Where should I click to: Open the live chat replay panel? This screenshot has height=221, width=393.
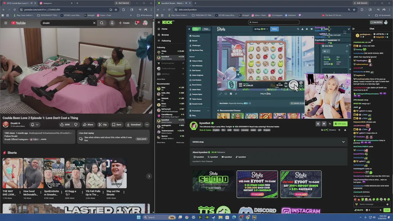click(142, 139)
